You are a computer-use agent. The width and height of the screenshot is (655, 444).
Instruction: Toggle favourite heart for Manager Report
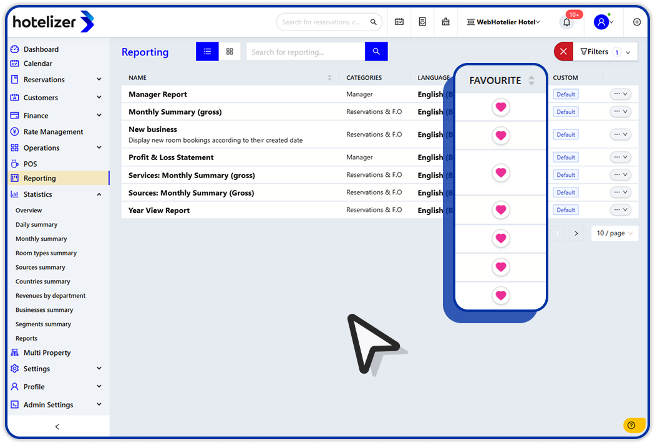pos(500,107)
